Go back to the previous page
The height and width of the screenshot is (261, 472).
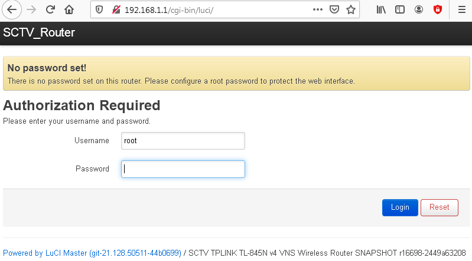coord(12,10)
